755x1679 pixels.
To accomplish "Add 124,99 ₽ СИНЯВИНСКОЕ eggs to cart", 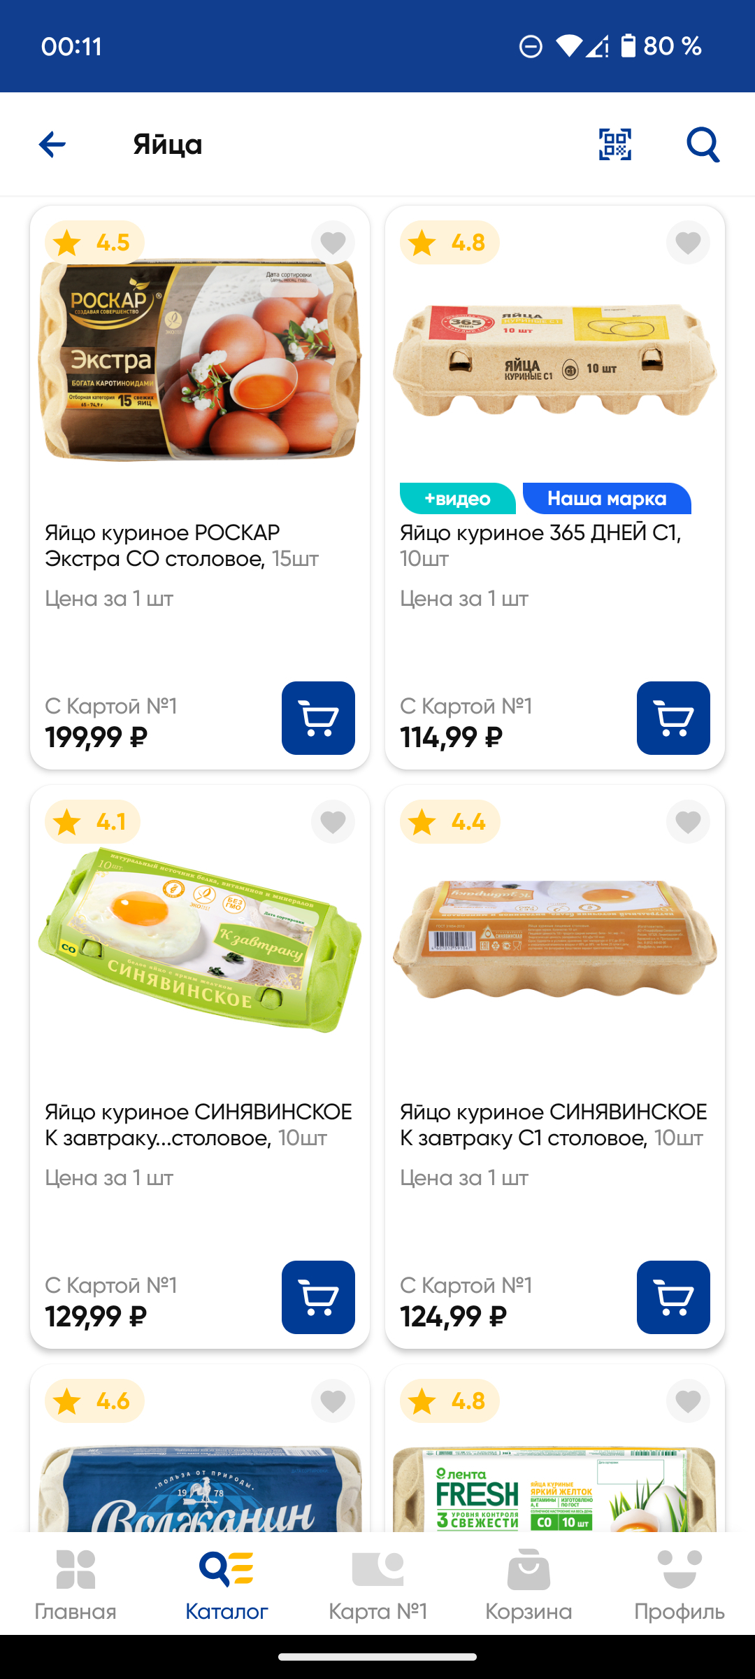I will pos(673,1297).
